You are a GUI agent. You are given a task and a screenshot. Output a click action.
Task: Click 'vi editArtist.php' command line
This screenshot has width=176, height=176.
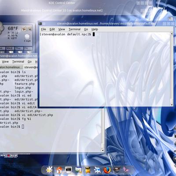(x=37, y=115)
